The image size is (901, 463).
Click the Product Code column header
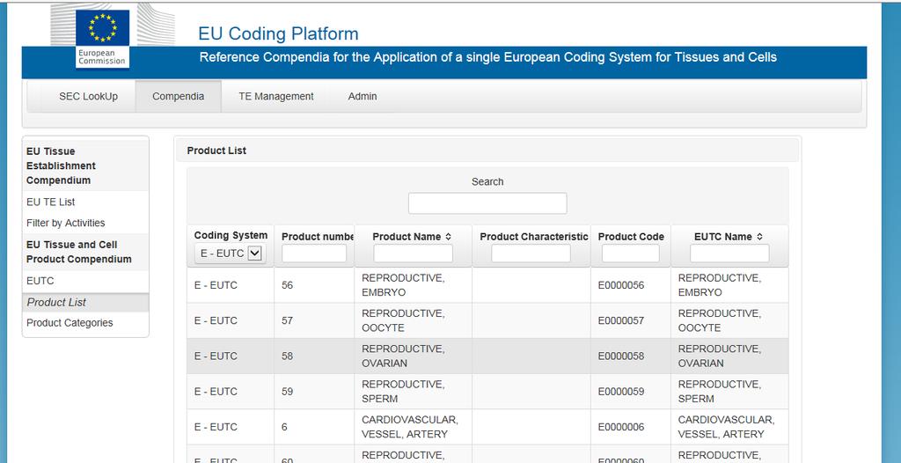(x=631, y=237)
